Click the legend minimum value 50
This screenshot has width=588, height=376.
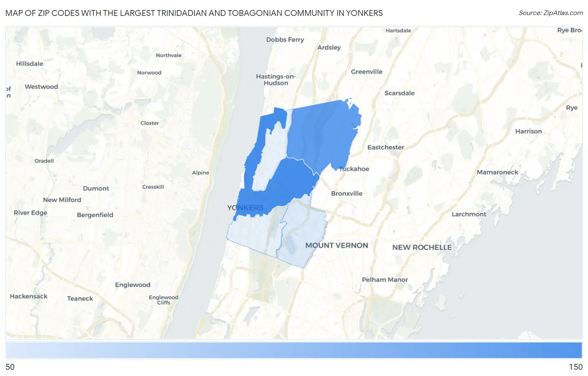[10, 367]
